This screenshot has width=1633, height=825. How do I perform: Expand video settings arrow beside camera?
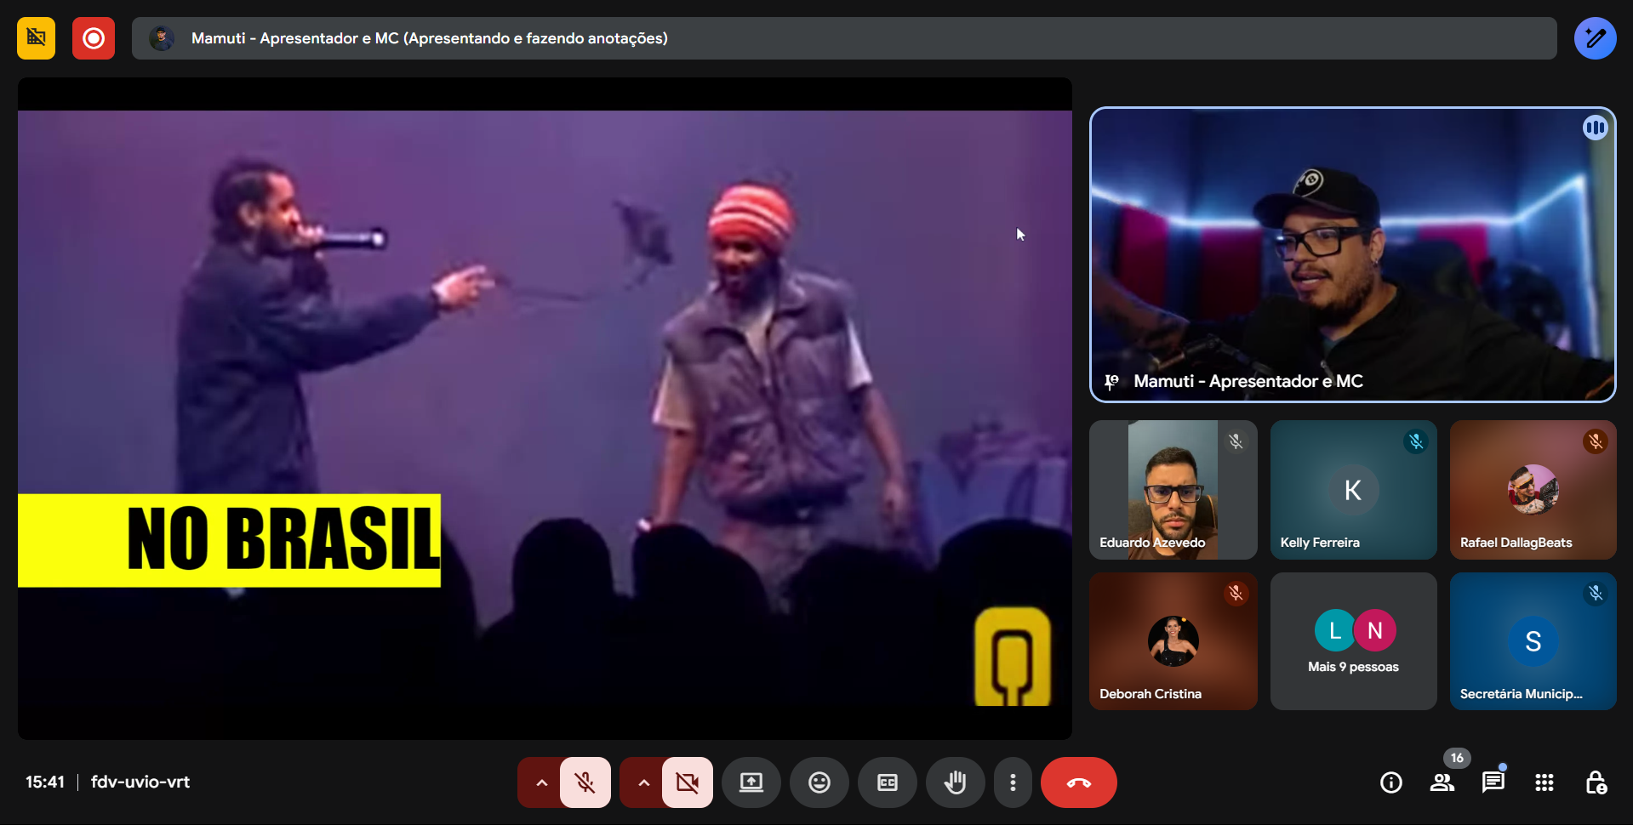[x=643, y=782]
